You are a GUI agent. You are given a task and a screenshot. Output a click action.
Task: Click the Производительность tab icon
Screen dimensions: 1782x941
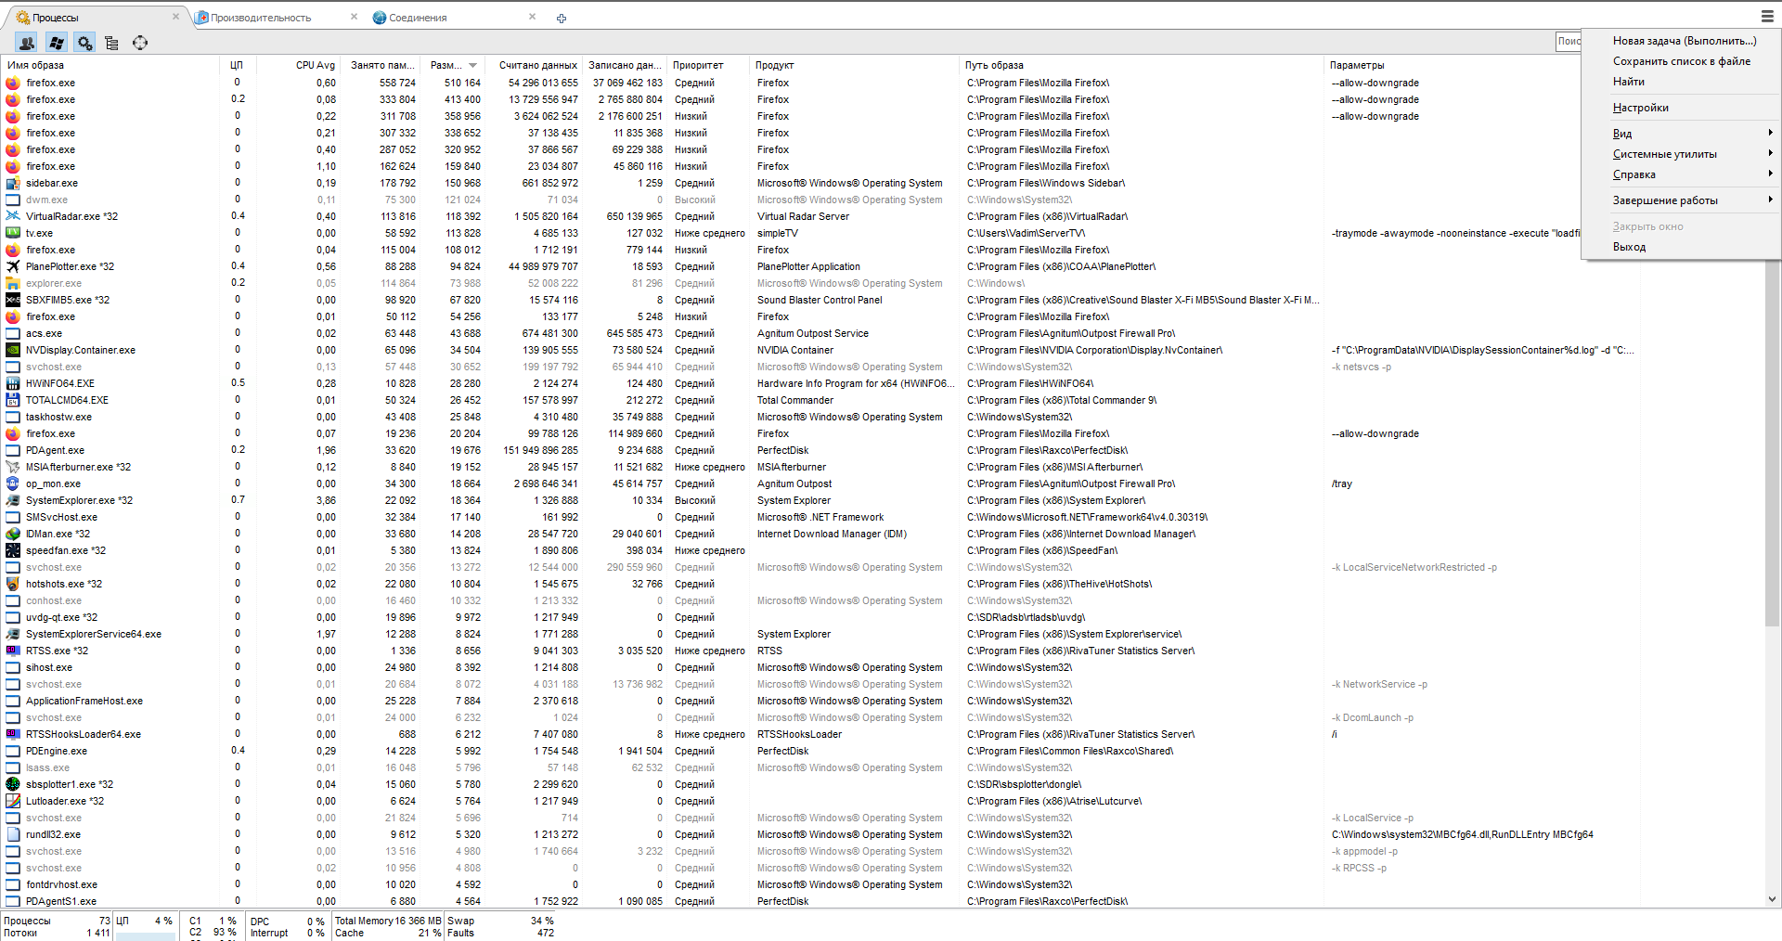pyautogui.click(x=202, y=18)
